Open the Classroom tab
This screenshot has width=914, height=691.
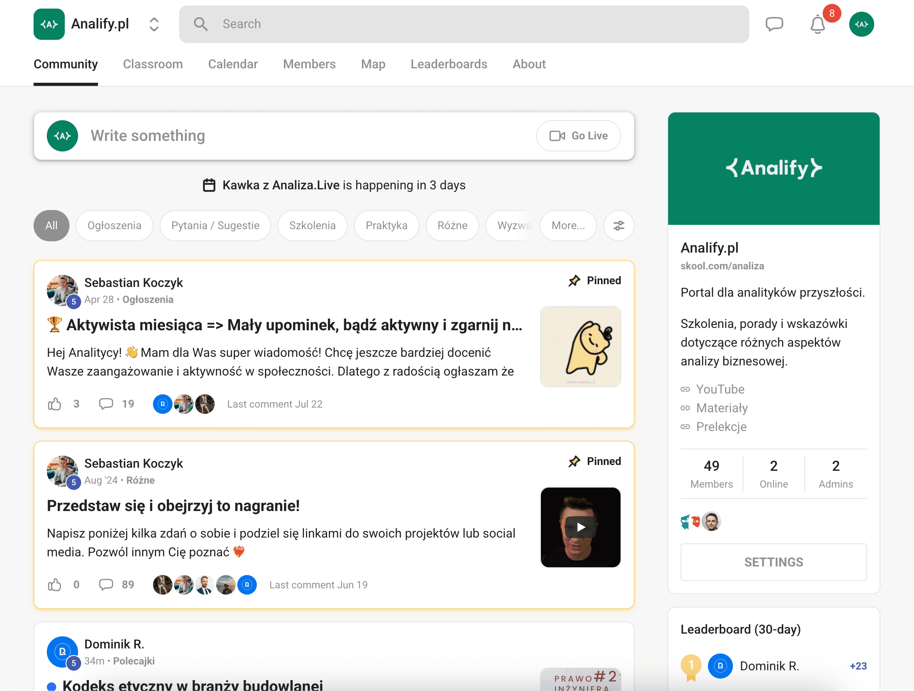click(153, 64)
